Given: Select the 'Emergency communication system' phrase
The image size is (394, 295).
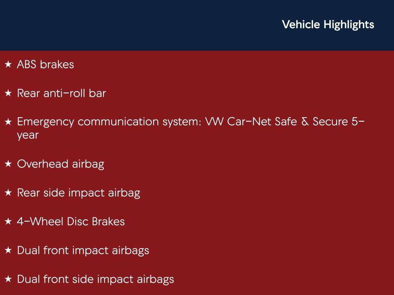Looking at the screenshot, I should [109, 122].
